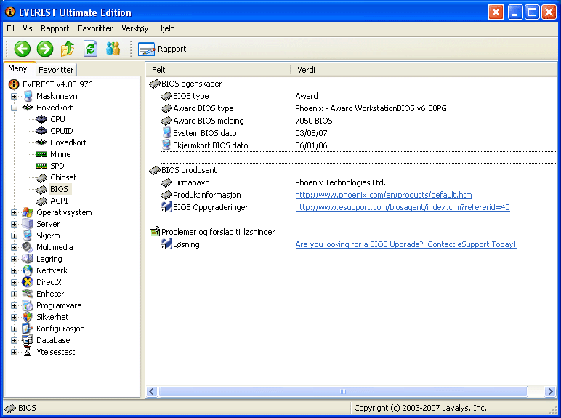The width and height of the screenshot is (561, 418).
Task: Refresh the page with the green arrows icon
Action: (x=91, y=49)
